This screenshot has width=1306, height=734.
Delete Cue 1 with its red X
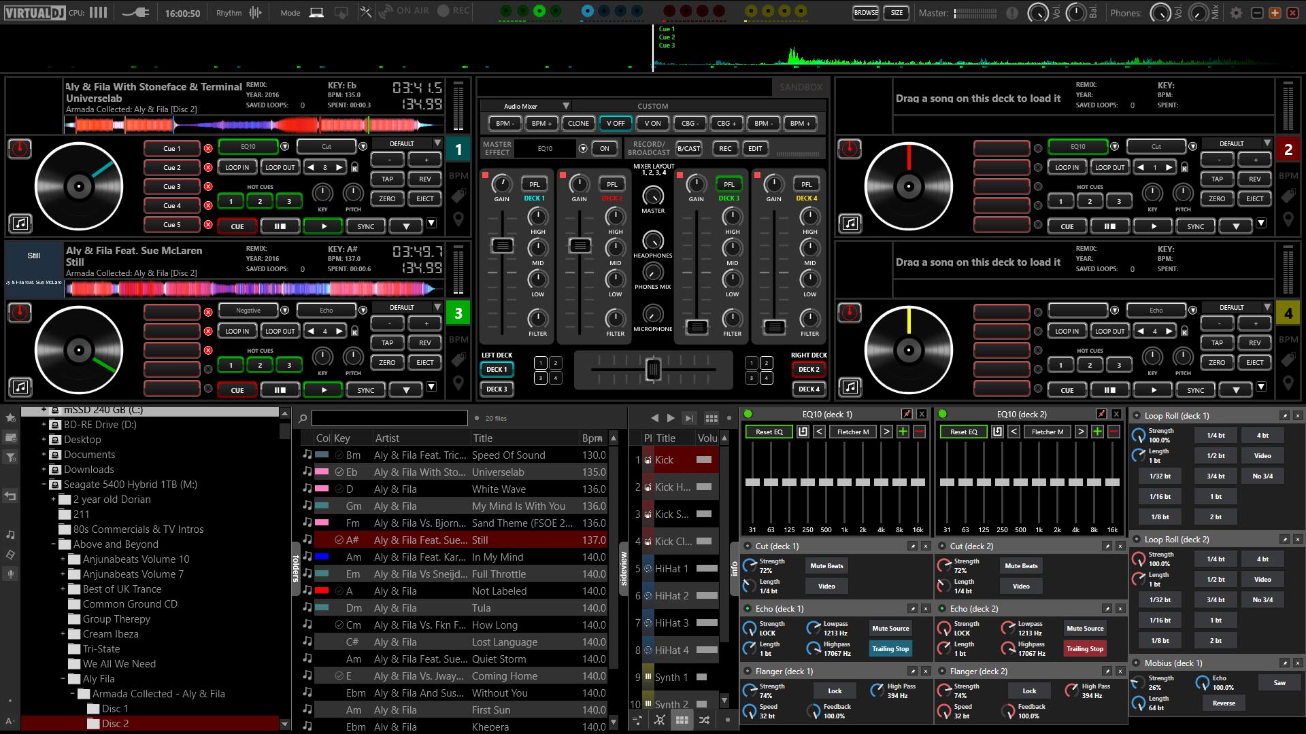208,148
